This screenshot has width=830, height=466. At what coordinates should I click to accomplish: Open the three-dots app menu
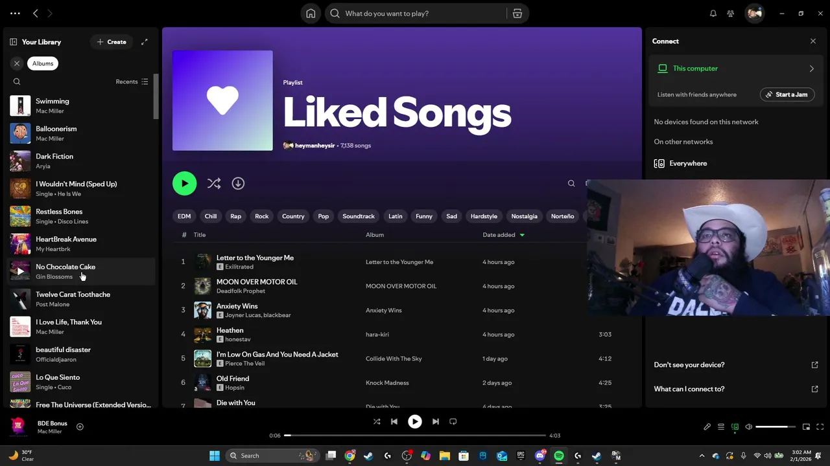tap(15, 13)
